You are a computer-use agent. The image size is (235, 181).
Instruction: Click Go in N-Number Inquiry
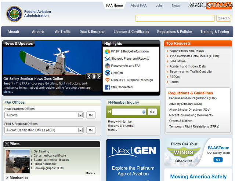152,112
